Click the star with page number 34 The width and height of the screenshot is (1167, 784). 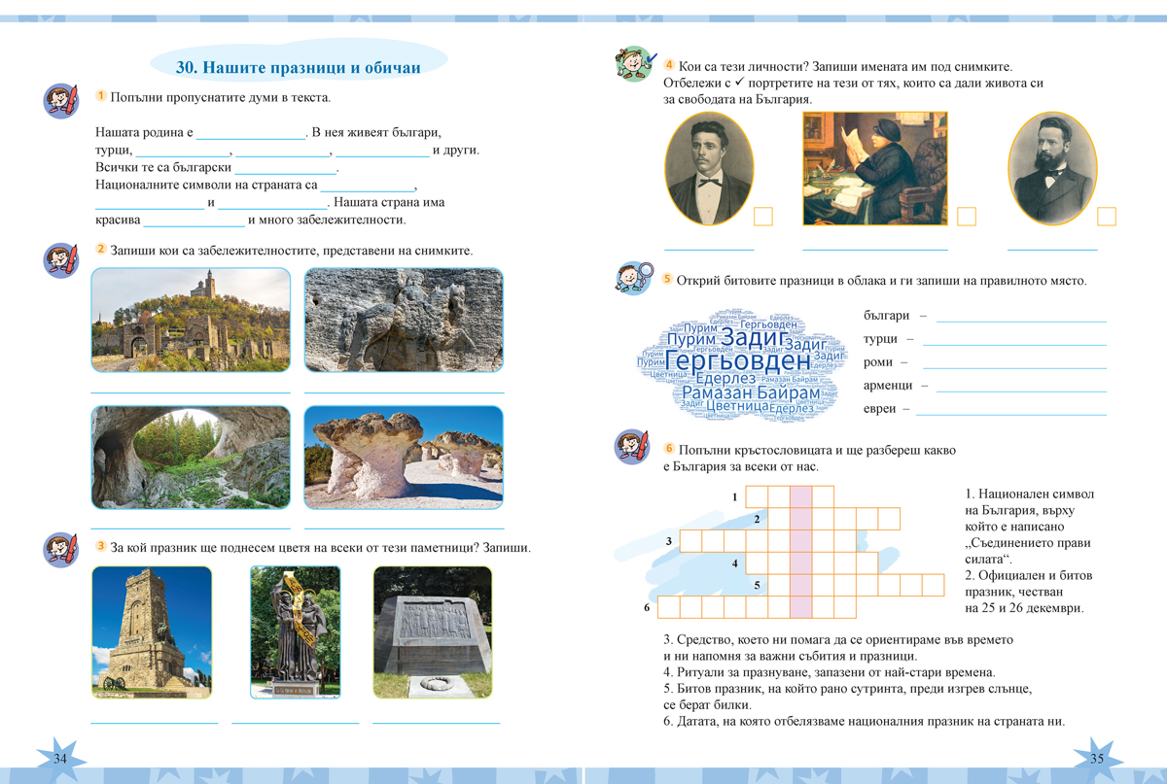click(x=60, y=758)
